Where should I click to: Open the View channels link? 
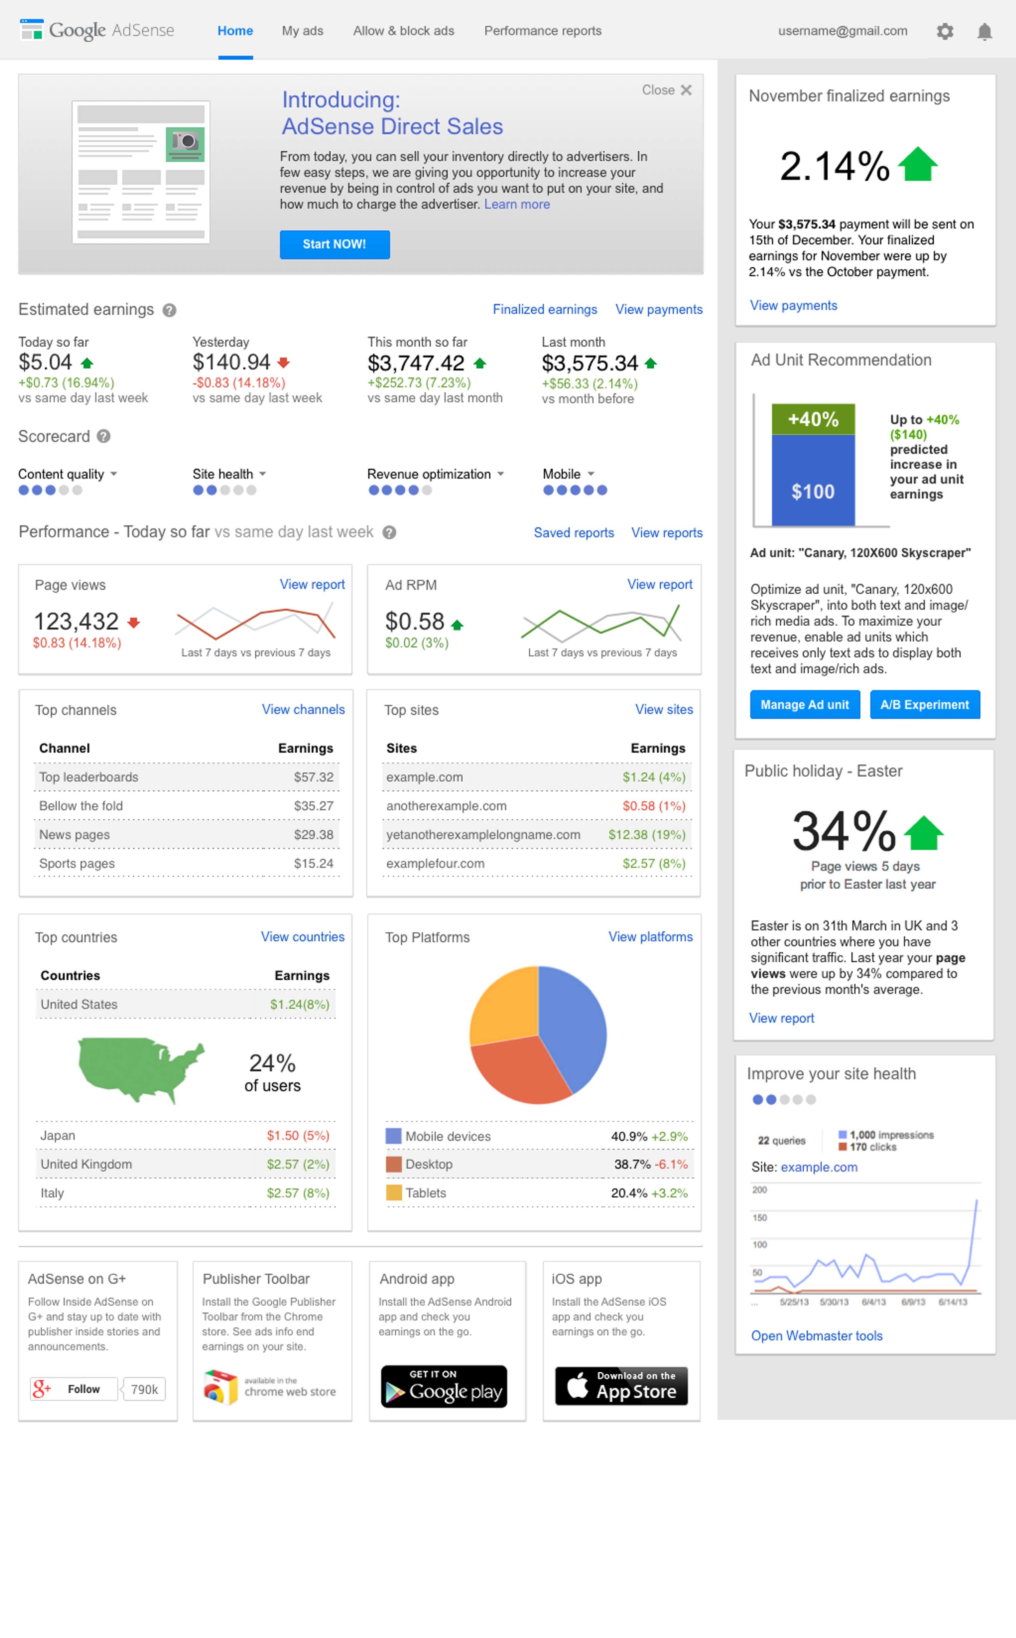click(x=303, y=709)
